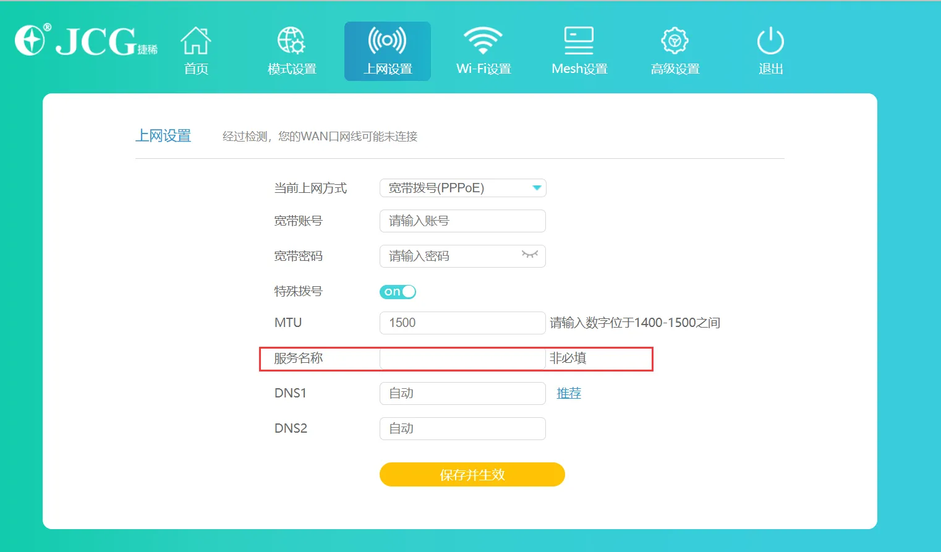The image size is (941, 552).
Task: Click the WAN口网线可能未连接 detection message
Action: pos(320,136)
